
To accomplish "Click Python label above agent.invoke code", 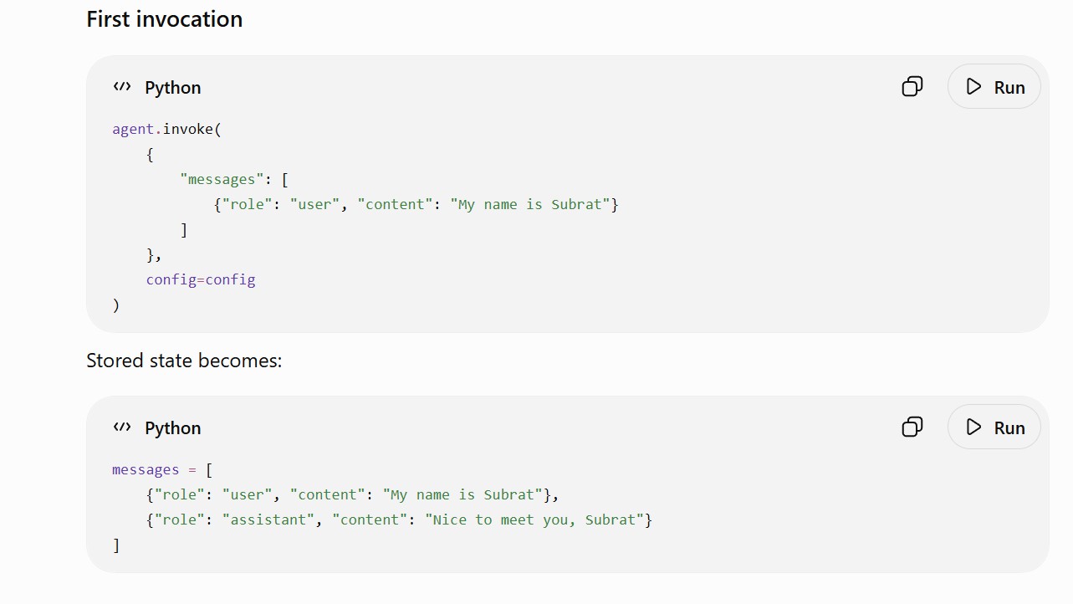I will click(x=173, y=88).
